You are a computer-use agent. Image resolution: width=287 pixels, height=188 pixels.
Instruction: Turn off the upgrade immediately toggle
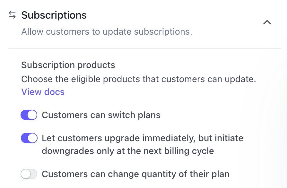pyautogui.click(x=29, y=138)
